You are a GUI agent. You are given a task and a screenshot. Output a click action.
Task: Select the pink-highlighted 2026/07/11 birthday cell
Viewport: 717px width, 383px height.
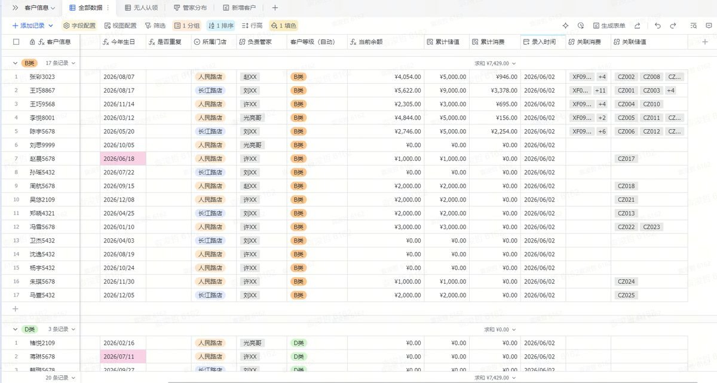click(123, 356)
